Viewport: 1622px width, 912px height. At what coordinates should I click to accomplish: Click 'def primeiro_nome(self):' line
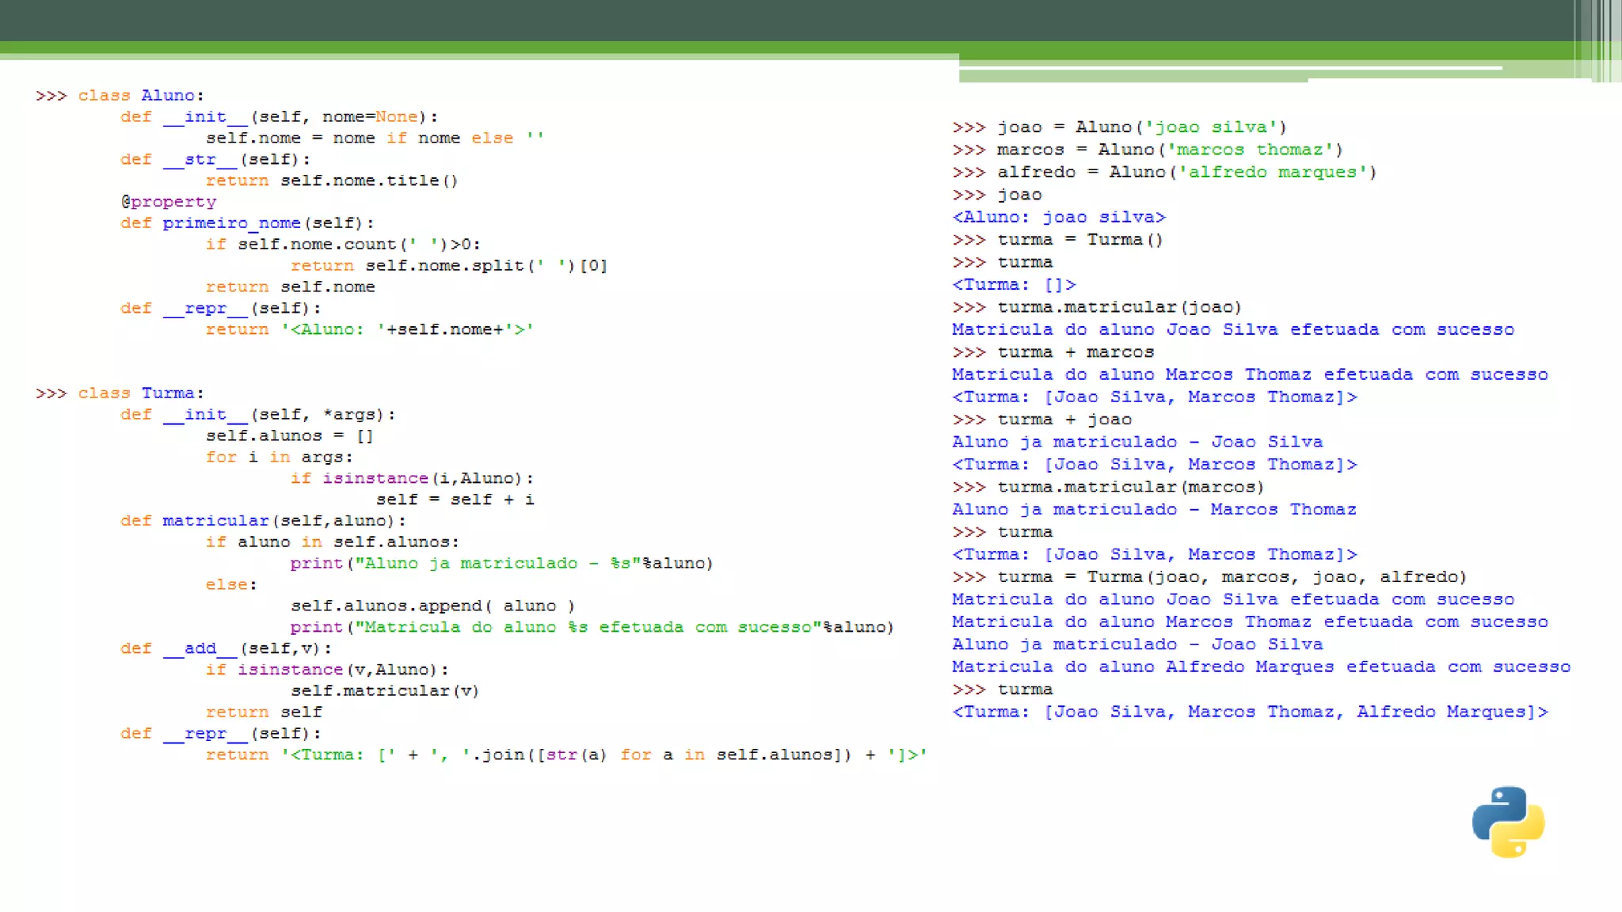(246, 223)
